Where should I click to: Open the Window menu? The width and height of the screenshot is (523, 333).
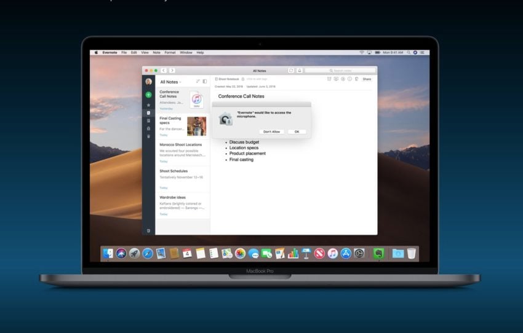point(186,53)
